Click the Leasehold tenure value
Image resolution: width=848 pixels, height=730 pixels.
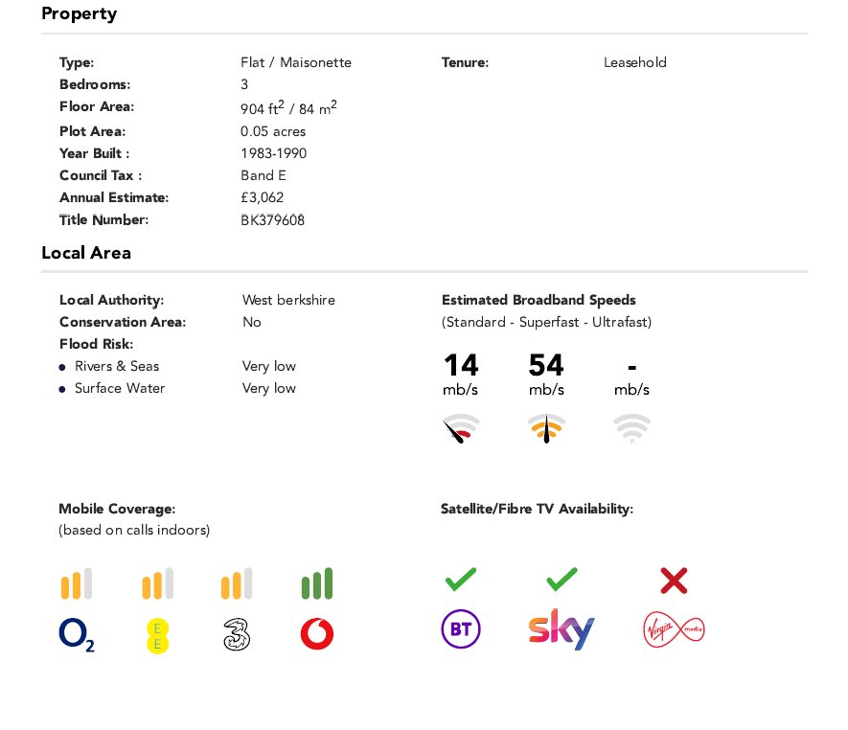pyautogui.click(x=635, y=62)
